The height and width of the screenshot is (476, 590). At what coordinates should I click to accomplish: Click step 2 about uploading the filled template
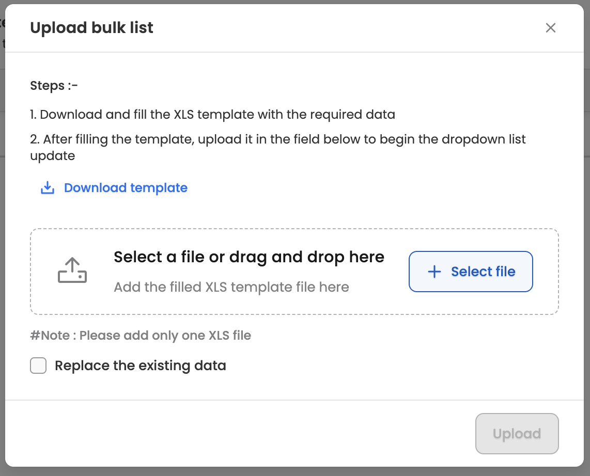tap(278, 140)
